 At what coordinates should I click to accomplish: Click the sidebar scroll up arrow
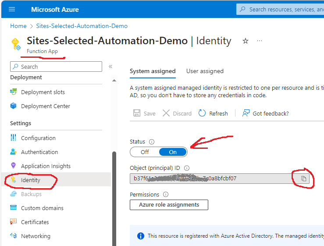tap(114, 80)
